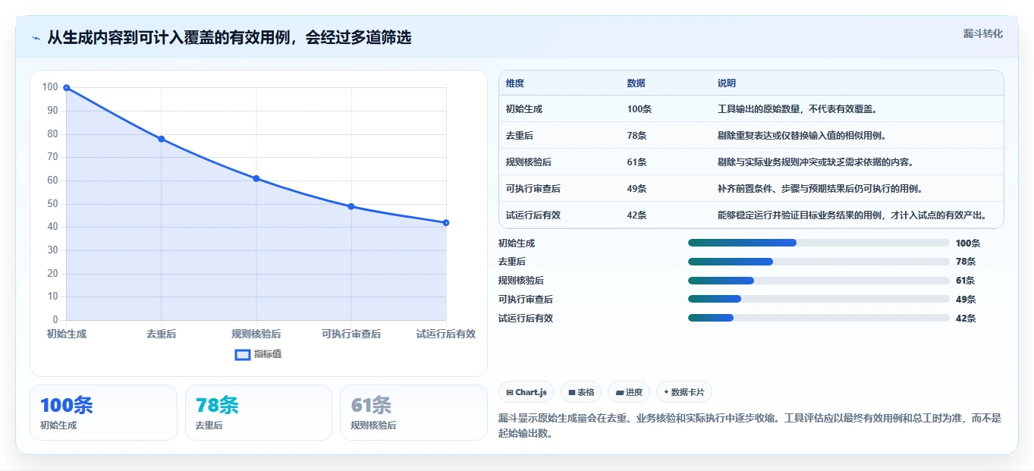Viewport: 1034px width, 471px height.
Task: Click the summary paragraph starting 漏斗显示
Action: coord(750,425)
